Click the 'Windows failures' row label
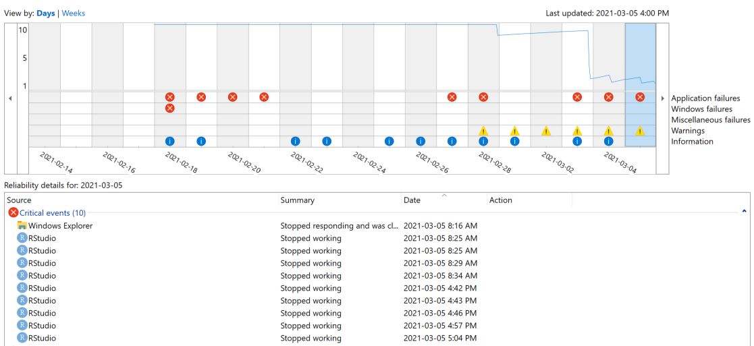The width and height of the screenshot is (754, 346). click(x=701, y=109)
